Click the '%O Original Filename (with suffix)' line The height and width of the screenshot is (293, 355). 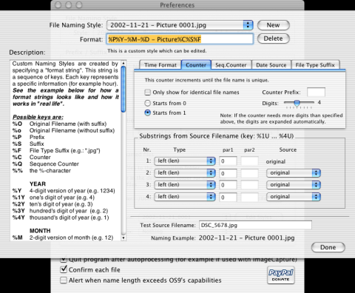pyautogui.click(x=60, y=124)
